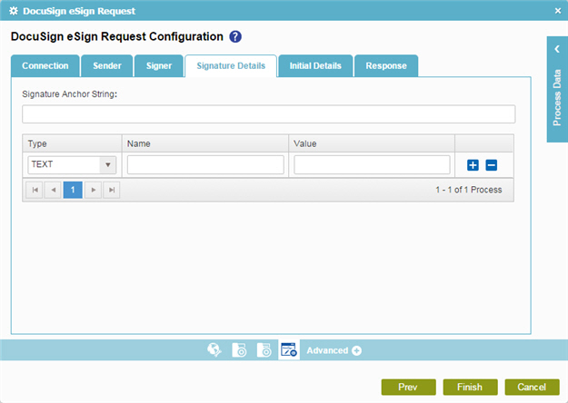Open the Response tab
This screenshot has width=568, height=403.
[x=386, y=66]
